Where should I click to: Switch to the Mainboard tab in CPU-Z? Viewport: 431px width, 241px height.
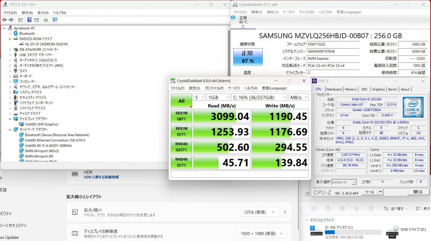(334, 90)
